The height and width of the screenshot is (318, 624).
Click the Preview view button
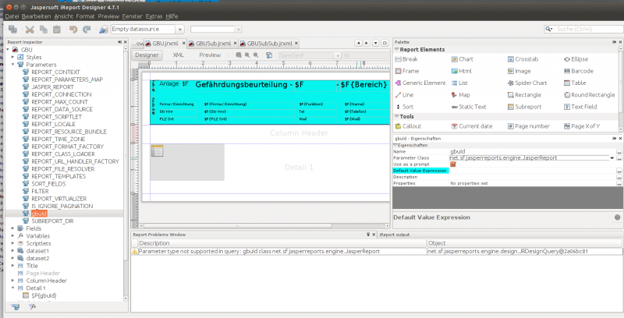[210, 55]
